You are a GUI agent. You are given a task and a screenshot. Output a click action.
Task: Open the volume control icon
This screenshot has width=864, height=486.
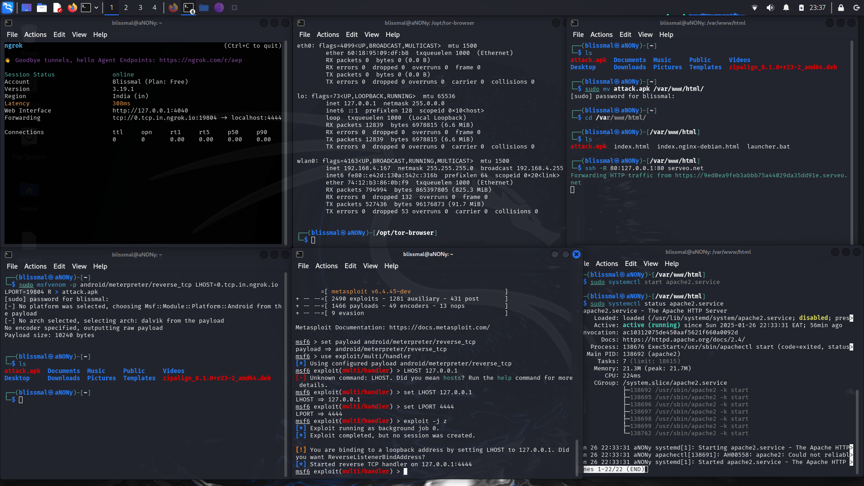pos(770,8)
